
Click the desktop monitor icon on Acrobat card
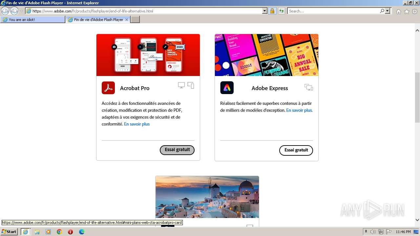181,86
